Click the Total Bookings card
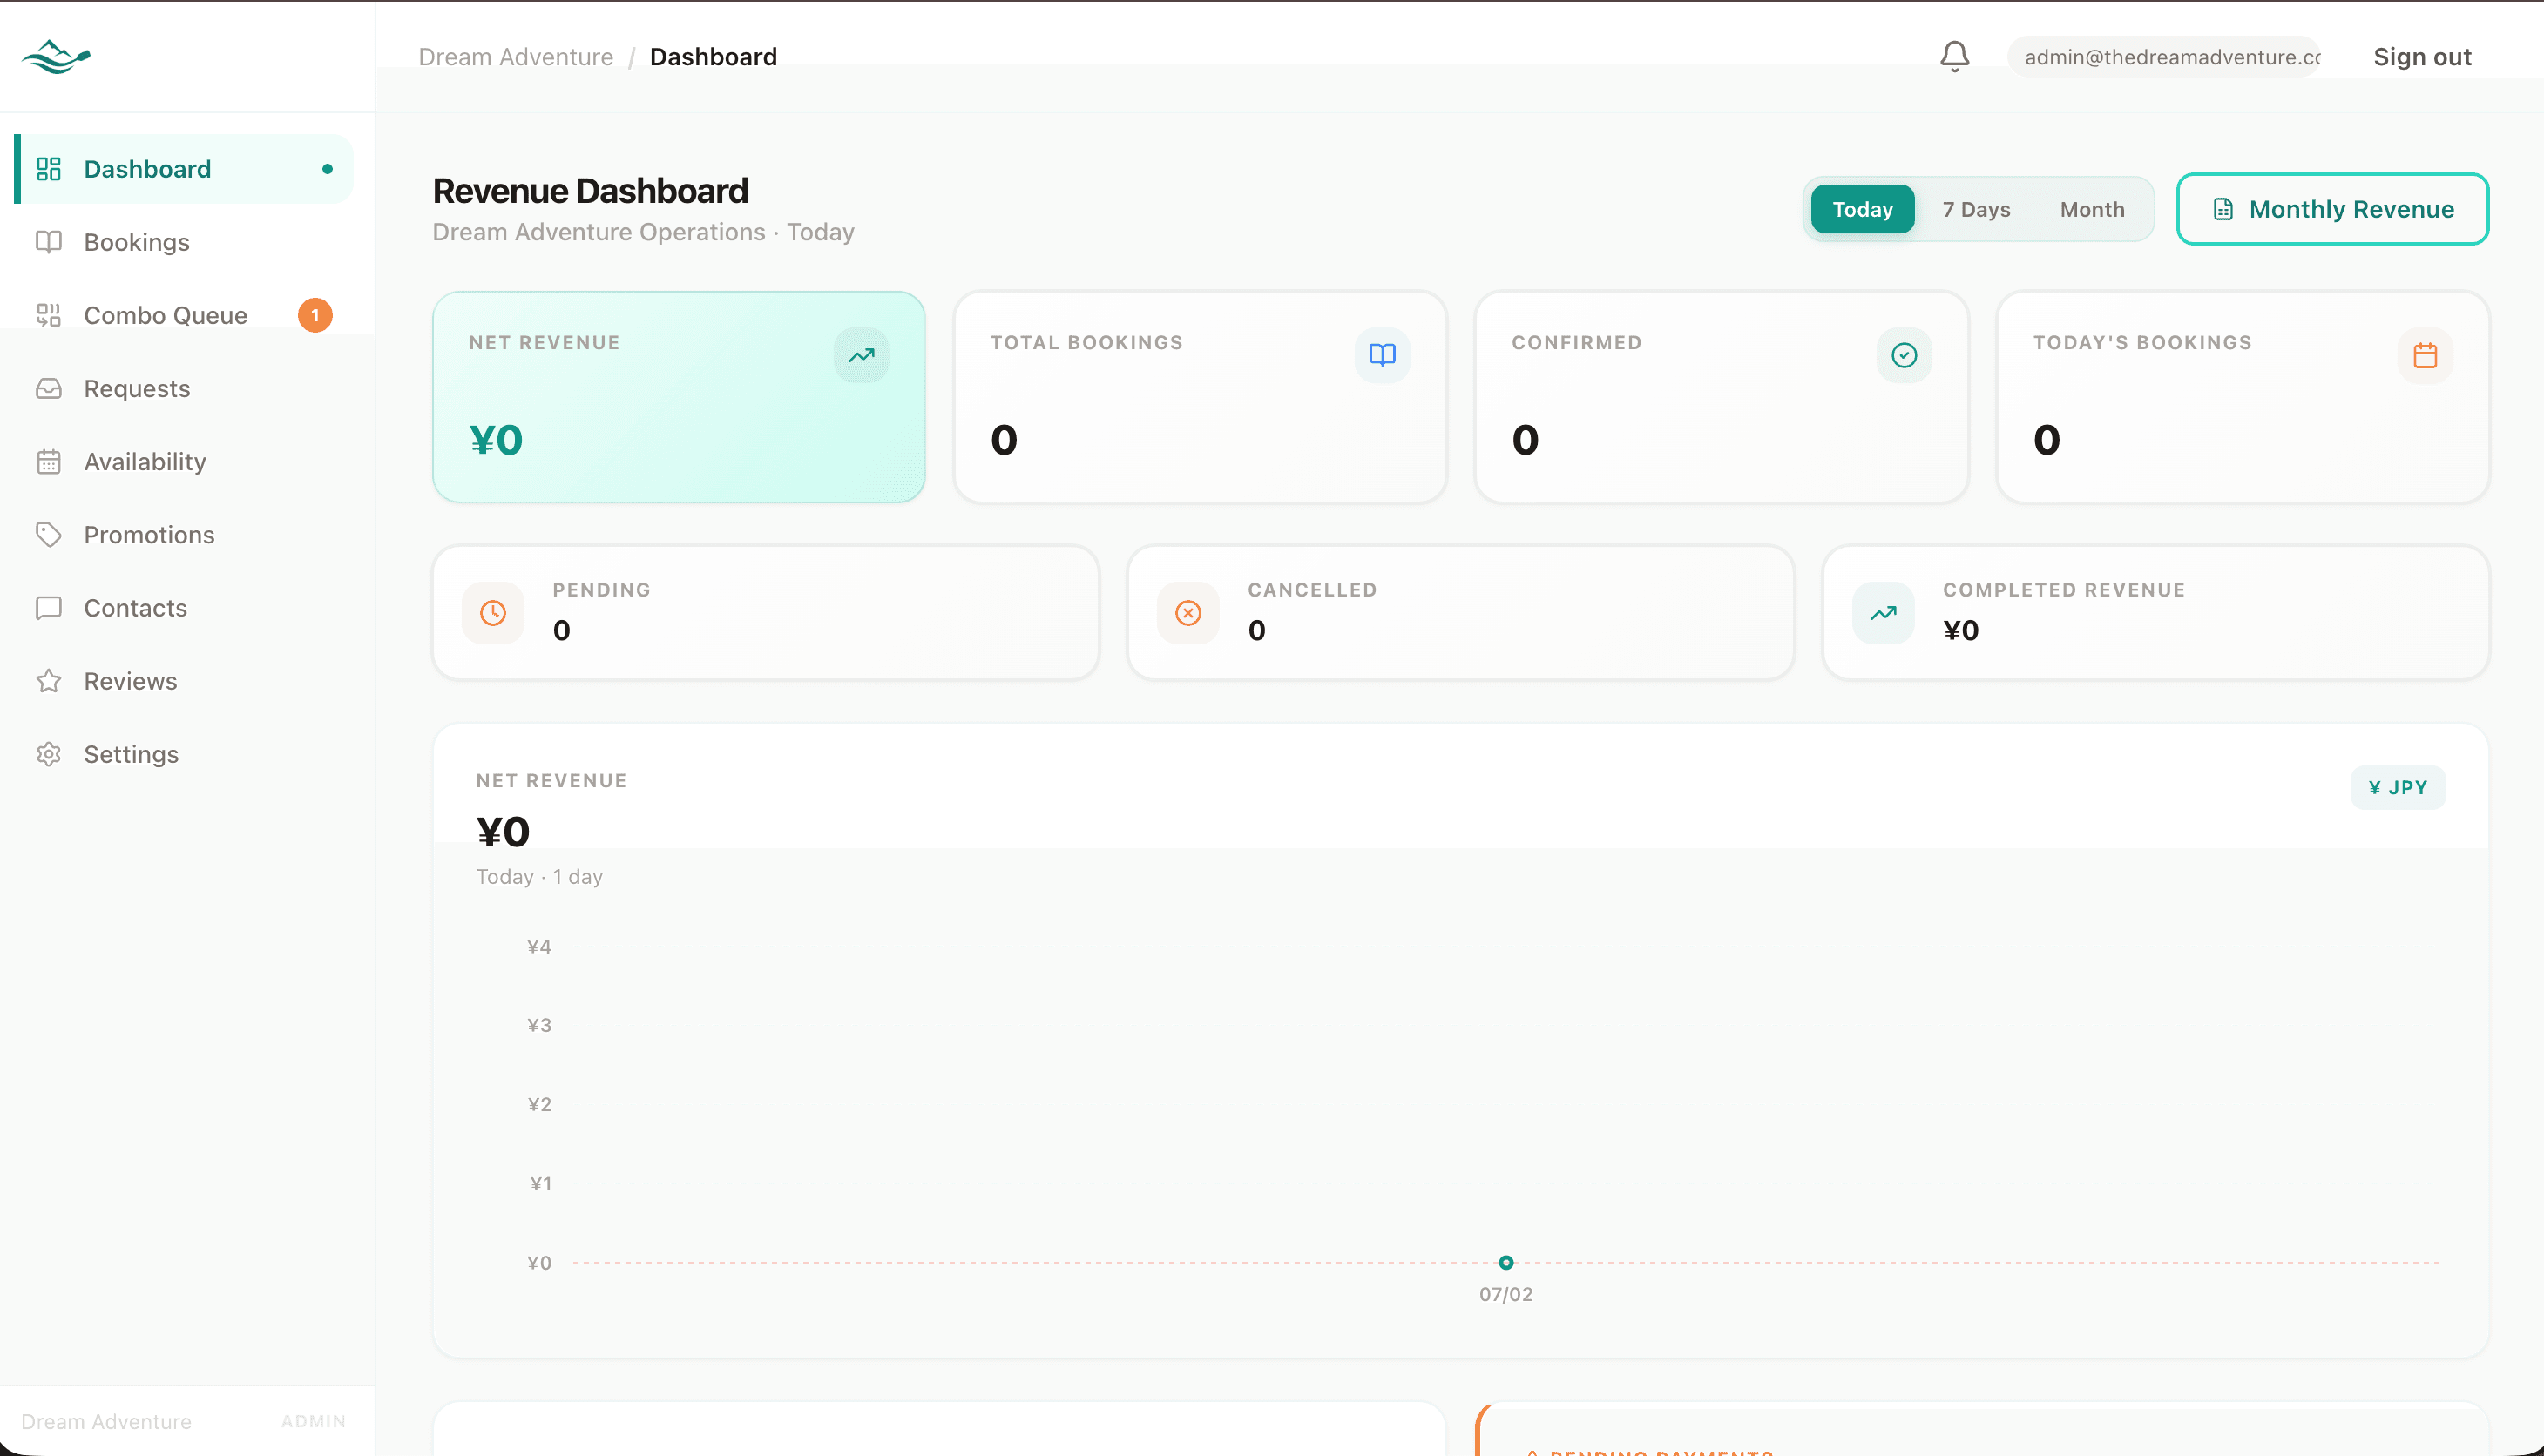Viewport: 2544px width, 1456px height. coord(1200,397)
